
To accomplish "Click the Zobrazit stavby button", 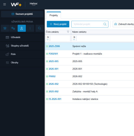I will [124, 24].
